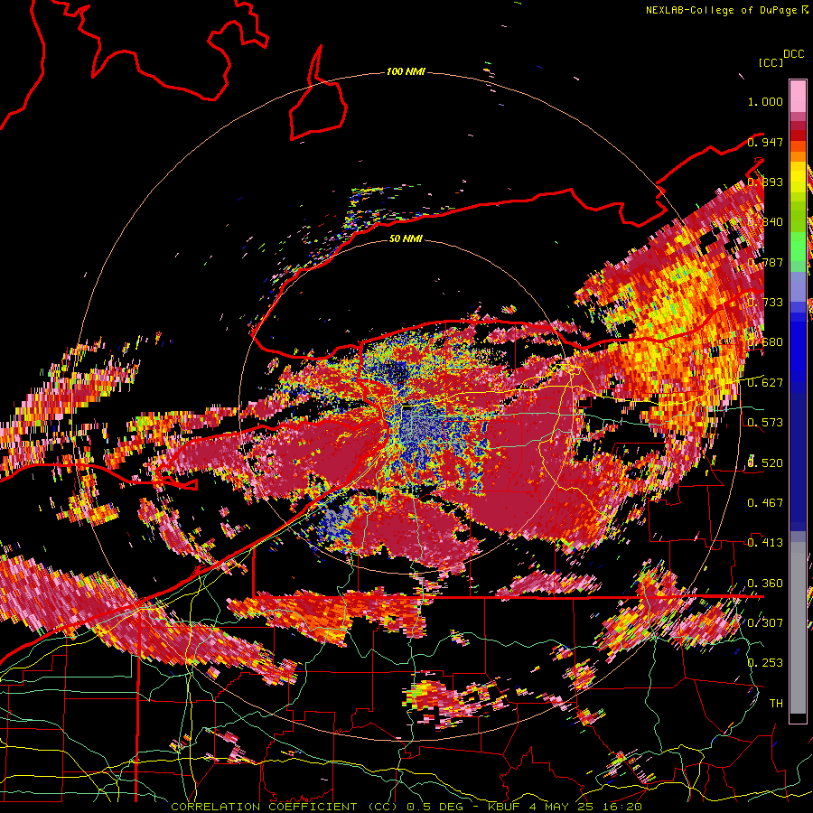Click the KBUF station identifier
The height and width of the screenshot is (813, 813).
pos(506,807)
